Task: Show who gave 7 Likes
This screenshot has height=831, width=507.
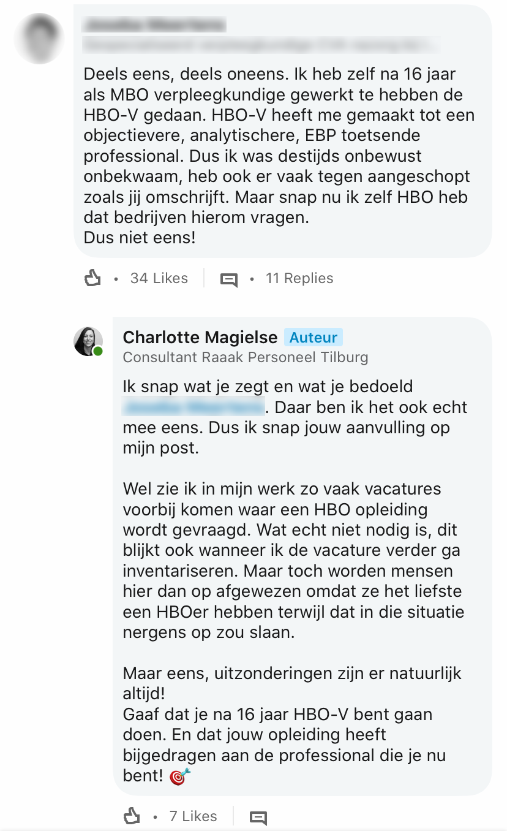Action: 193,816
